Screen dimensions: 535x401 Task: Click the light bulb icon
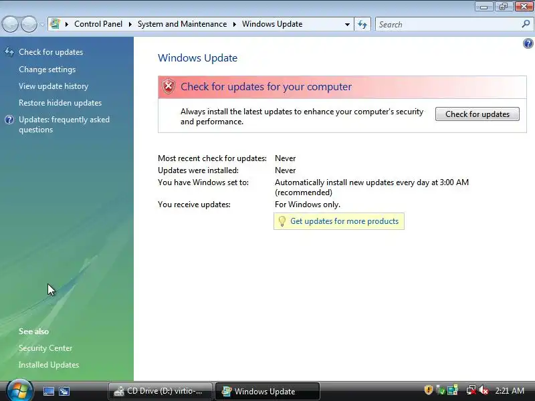(282, 221)
